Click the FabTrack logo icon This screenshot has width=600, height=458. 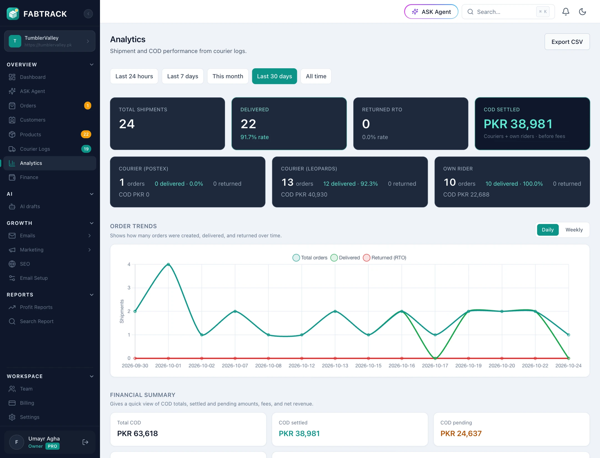[13, 14]
